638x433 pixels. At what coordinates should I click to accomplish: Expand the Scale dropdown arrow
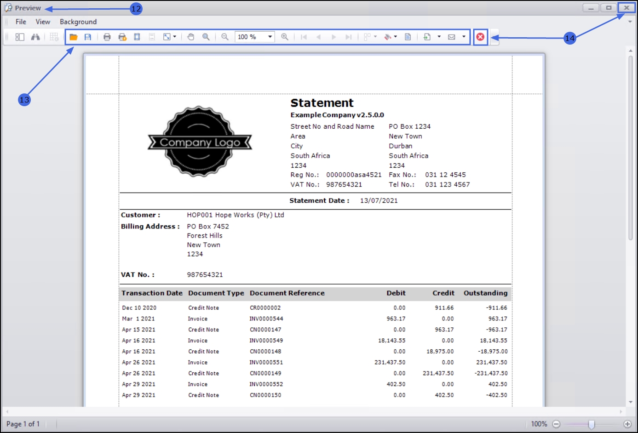point(175,37)
